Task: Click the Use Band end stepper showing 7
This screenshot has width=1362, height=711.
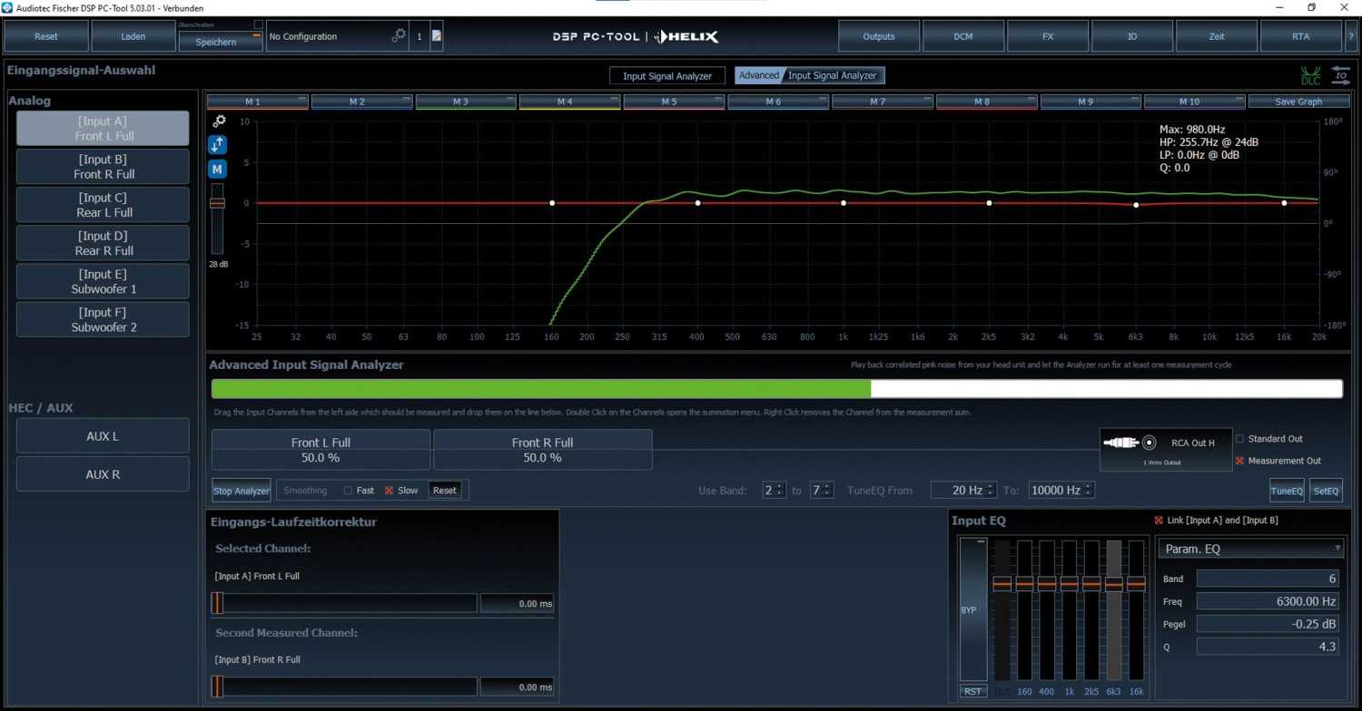Action: point(822,490)
